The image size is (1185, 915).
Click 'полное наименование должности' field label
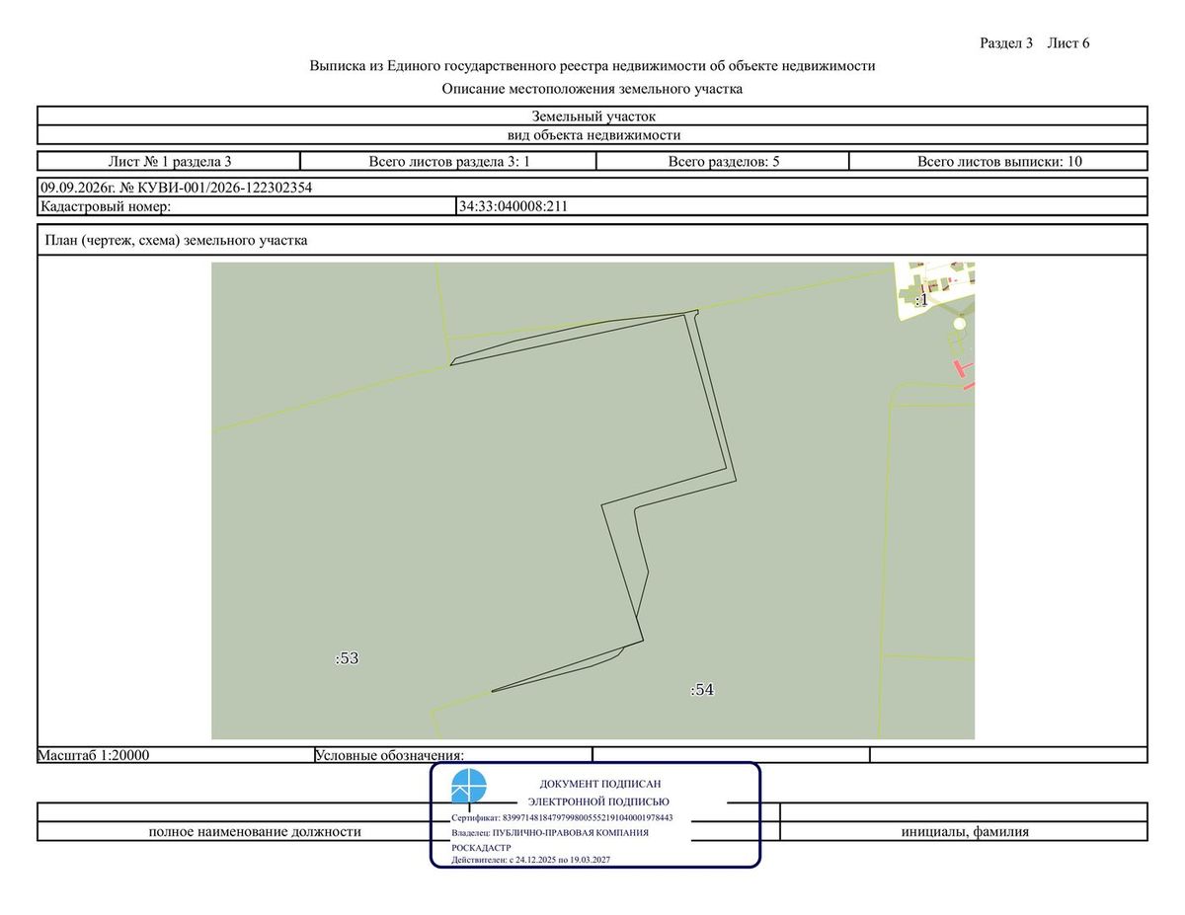[255, 832]
